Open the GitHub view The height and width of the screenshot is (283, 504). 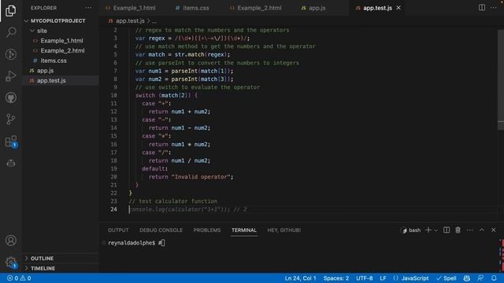(10, 97)
